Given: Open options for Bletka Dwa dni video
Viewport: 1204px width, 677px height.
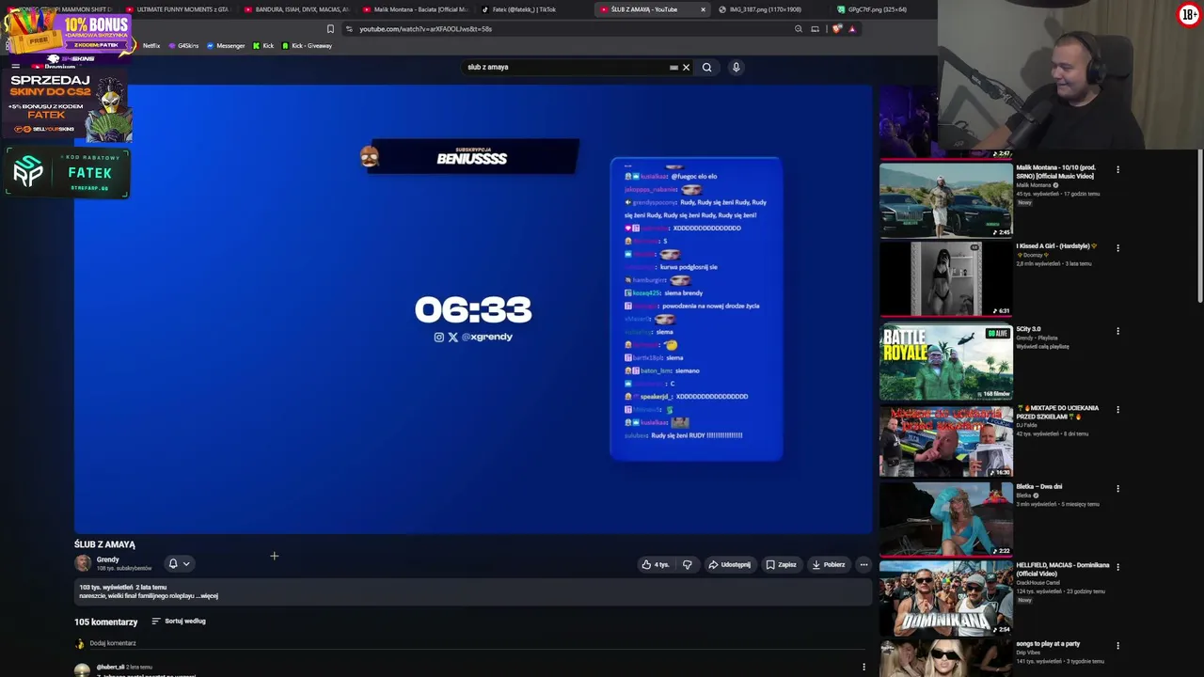Looking at the screenshot, I should (1117, 489).
